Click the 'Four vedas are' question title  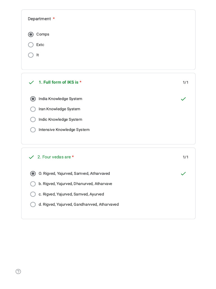(54, 157)
